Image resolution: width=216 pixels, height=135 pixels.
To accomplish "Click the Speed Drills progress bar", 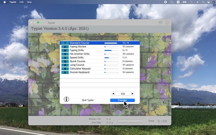I will [112, 58].
